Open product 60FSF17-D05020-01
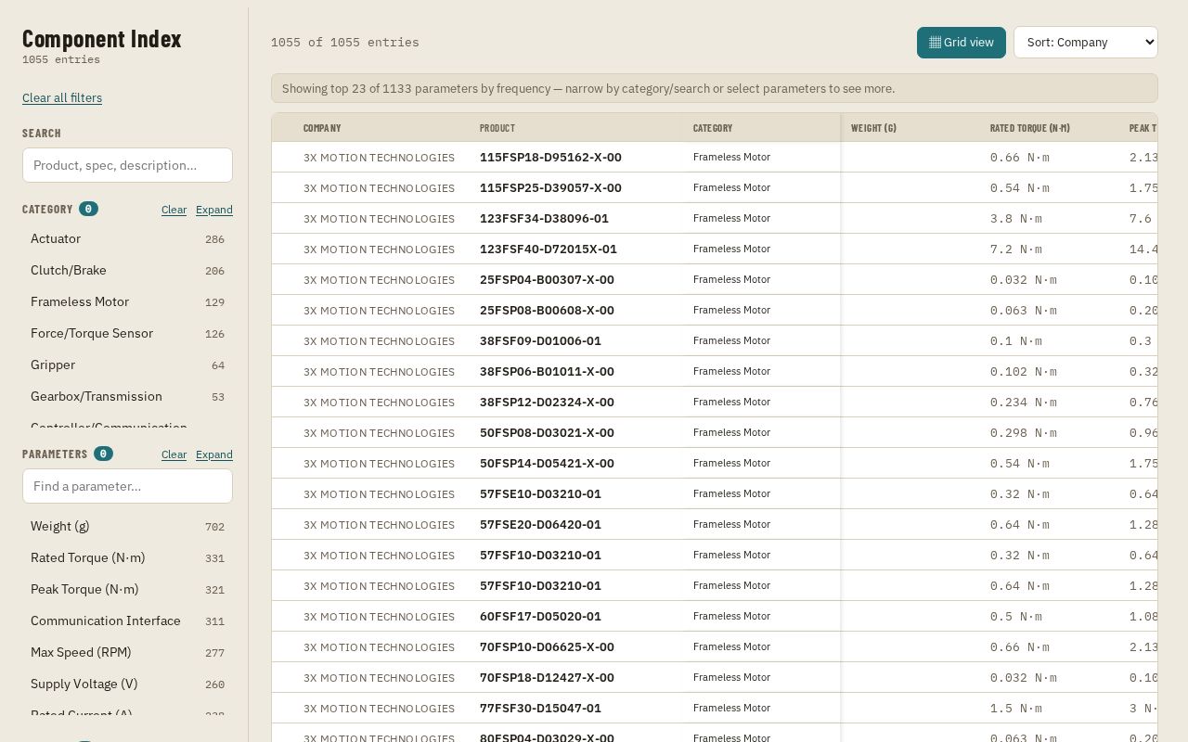Image resolution: width=1188 pixels, height=742 pixels. pos(540,617)
